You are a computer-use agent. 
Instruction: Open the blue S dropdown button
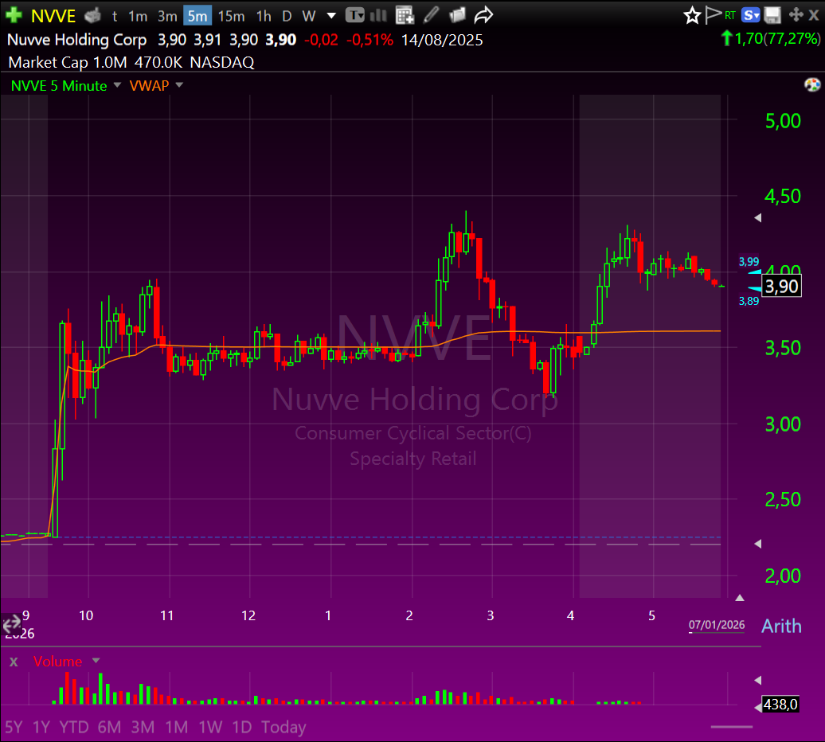[x=751, y=15]
